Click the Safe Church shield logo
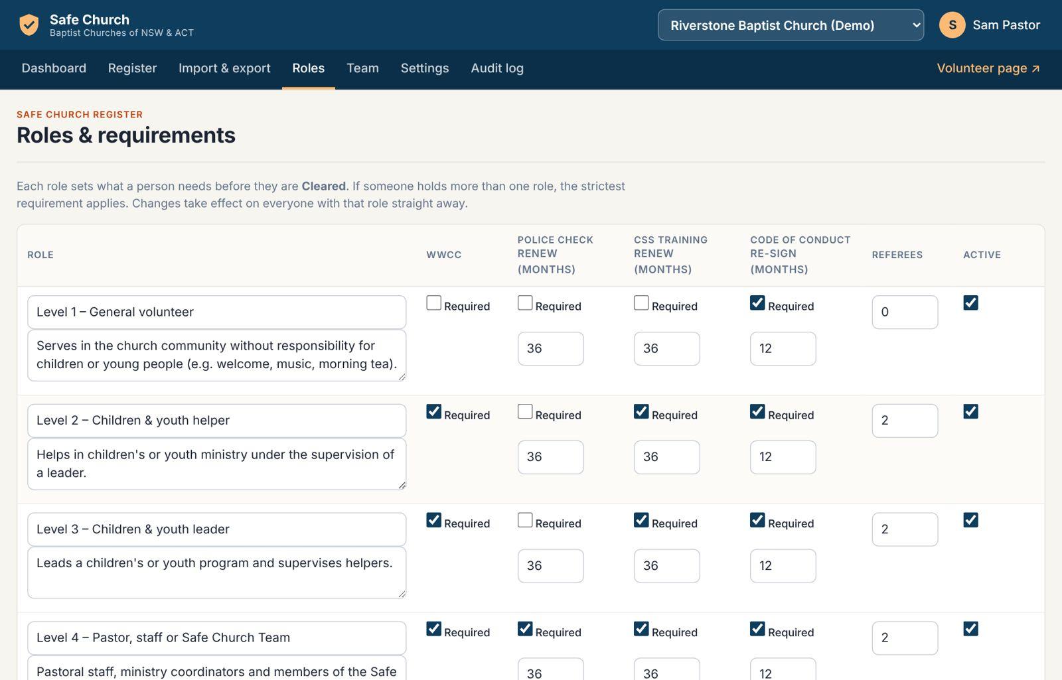1062x680 pixels. [29, 25]
